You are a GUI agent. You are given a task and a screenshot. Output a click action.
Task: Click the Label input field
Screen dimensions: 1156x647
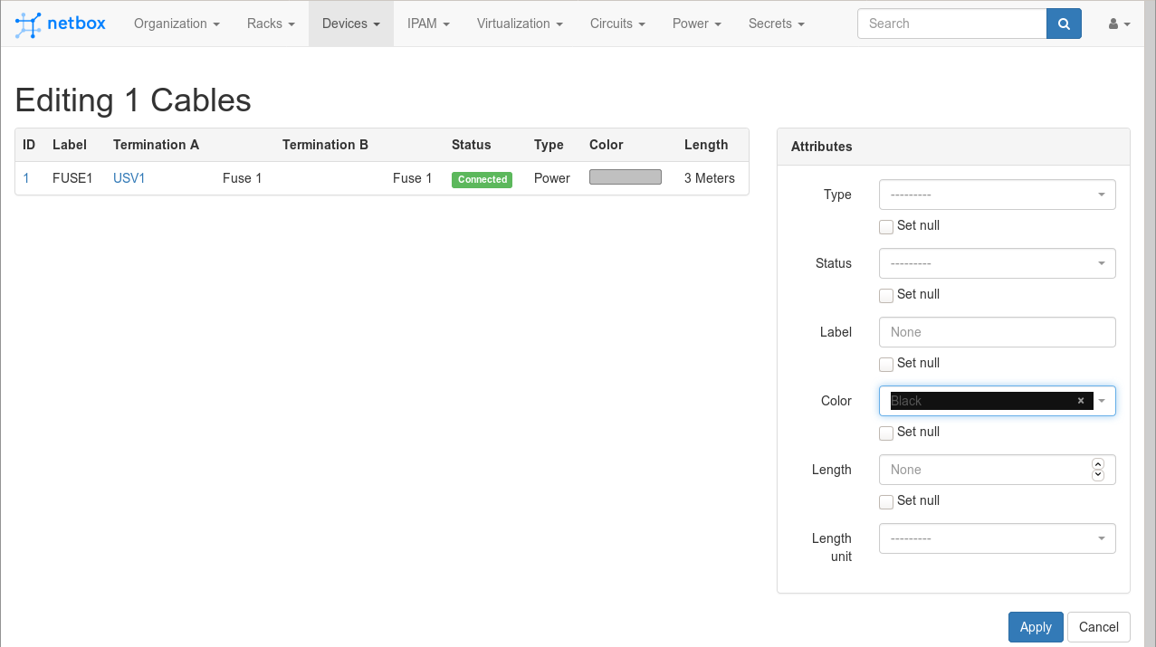(997, 332)
